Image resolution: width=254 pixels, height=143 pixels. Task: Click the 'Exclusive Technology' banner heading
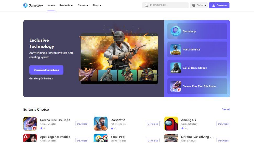pyautogui.click(x=42, y=43)
